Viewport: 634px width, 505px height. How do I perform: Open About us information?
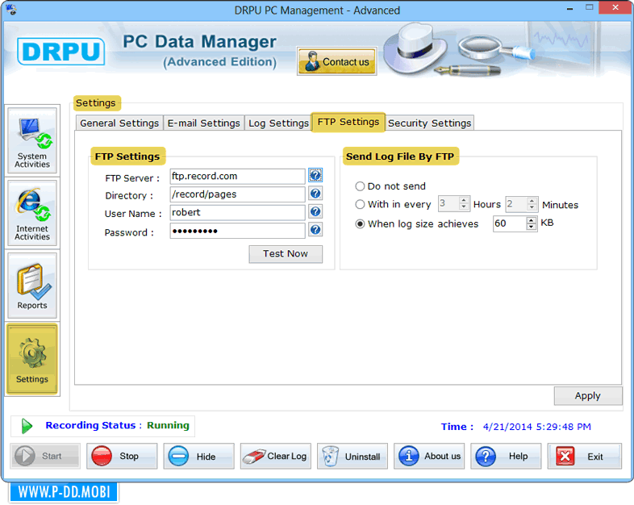[x=429, y=456]
